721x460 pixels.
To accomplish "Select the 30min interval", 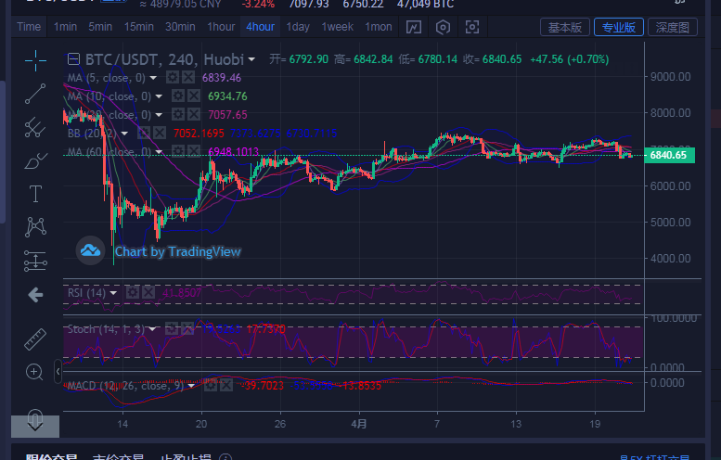I will point(180,27).
